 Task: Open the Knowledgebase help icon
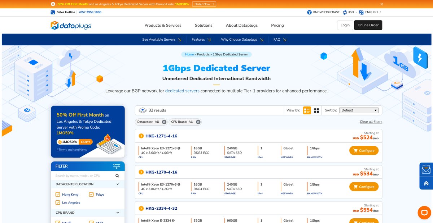point(309,12)
